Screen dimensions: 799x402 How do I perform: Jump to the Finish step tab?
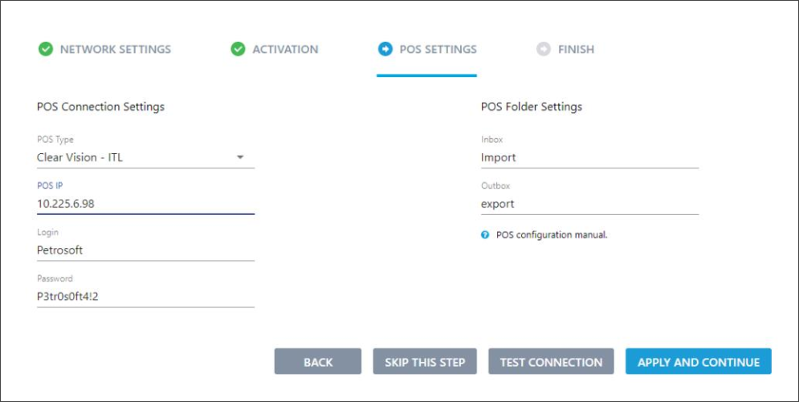coord(565,50)
